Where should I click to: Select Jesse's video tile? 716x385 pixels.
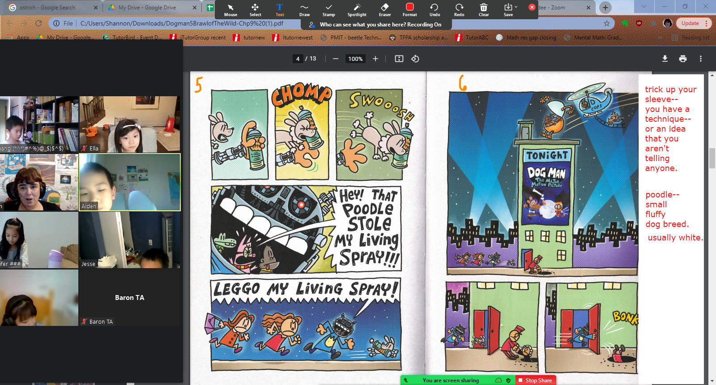(129, 240)
